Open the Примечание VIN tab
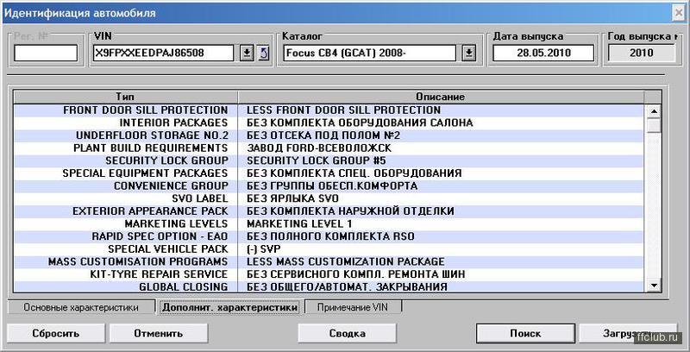 pos(353,307)
